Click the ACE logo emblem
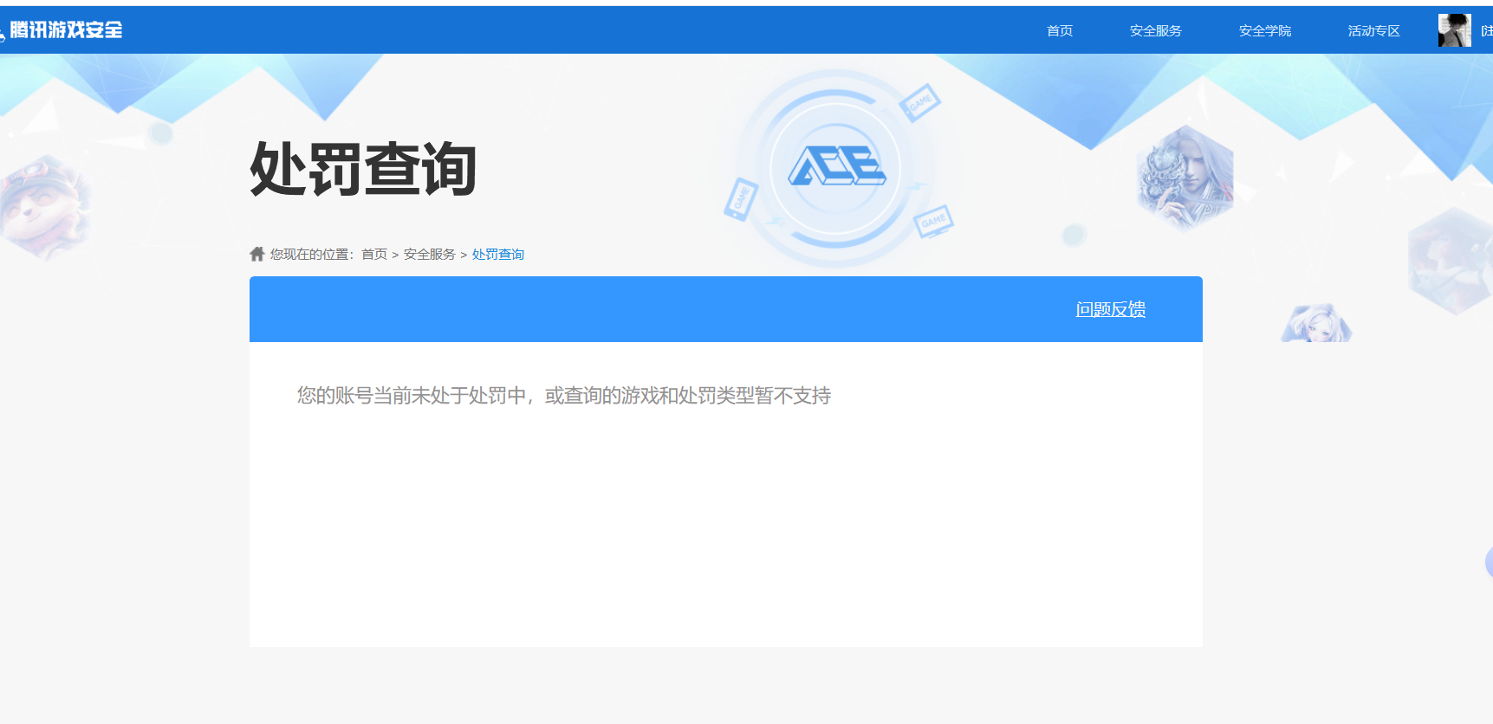The image size is (1493, 724). [836, 165]
